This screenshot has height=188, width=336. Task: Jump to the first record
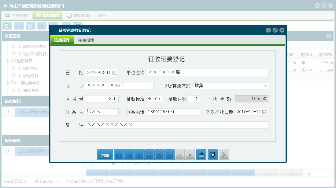119,155
